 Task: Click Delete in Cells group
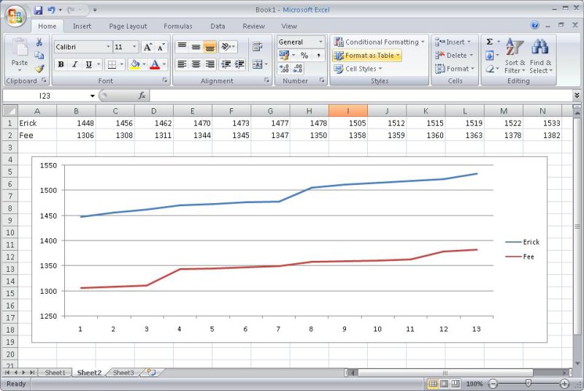(454, 56)
